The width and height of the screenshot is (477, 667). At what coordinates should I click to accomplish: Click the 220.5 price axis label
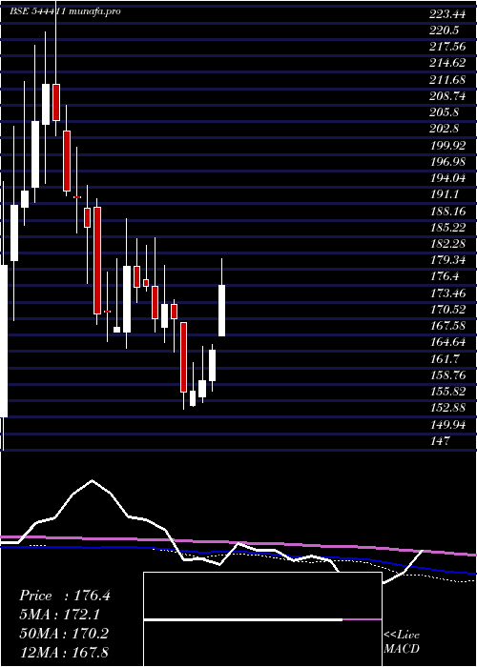coord(445,30)
